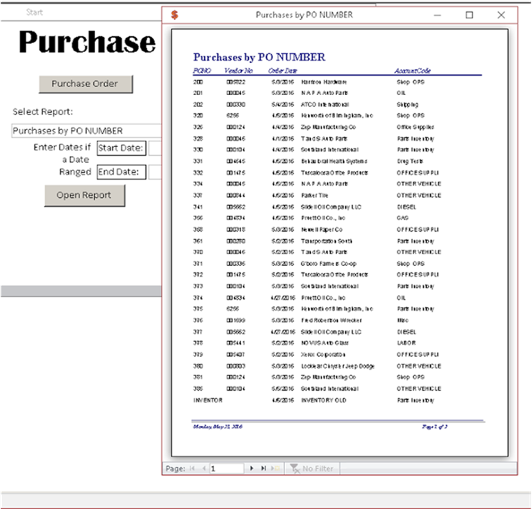Go to previous page navigation arrow
Viewport: 532px width, 519px height.
[x=204, y=468]
